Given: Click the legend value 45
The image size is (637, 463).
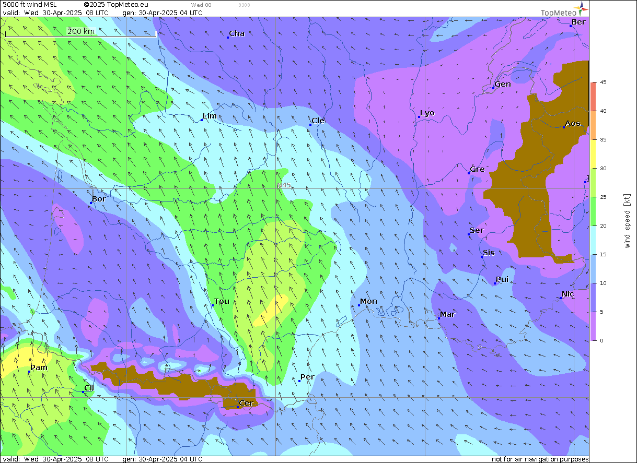Looking at the screenshot, I should coord(603,82).
